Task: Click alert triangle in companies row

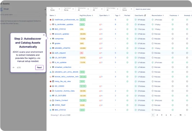Action: click(x=100, y=39)
